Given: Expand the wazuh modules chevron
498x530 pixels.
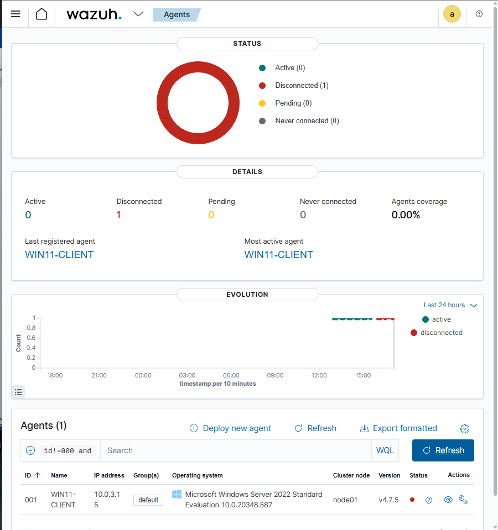Looking at the screenshot, I should 138,14.
